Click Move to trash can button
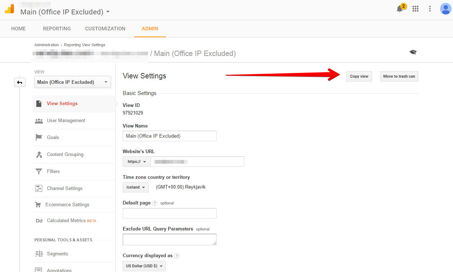Screen dimensions: 453x272 click(399, 77)
